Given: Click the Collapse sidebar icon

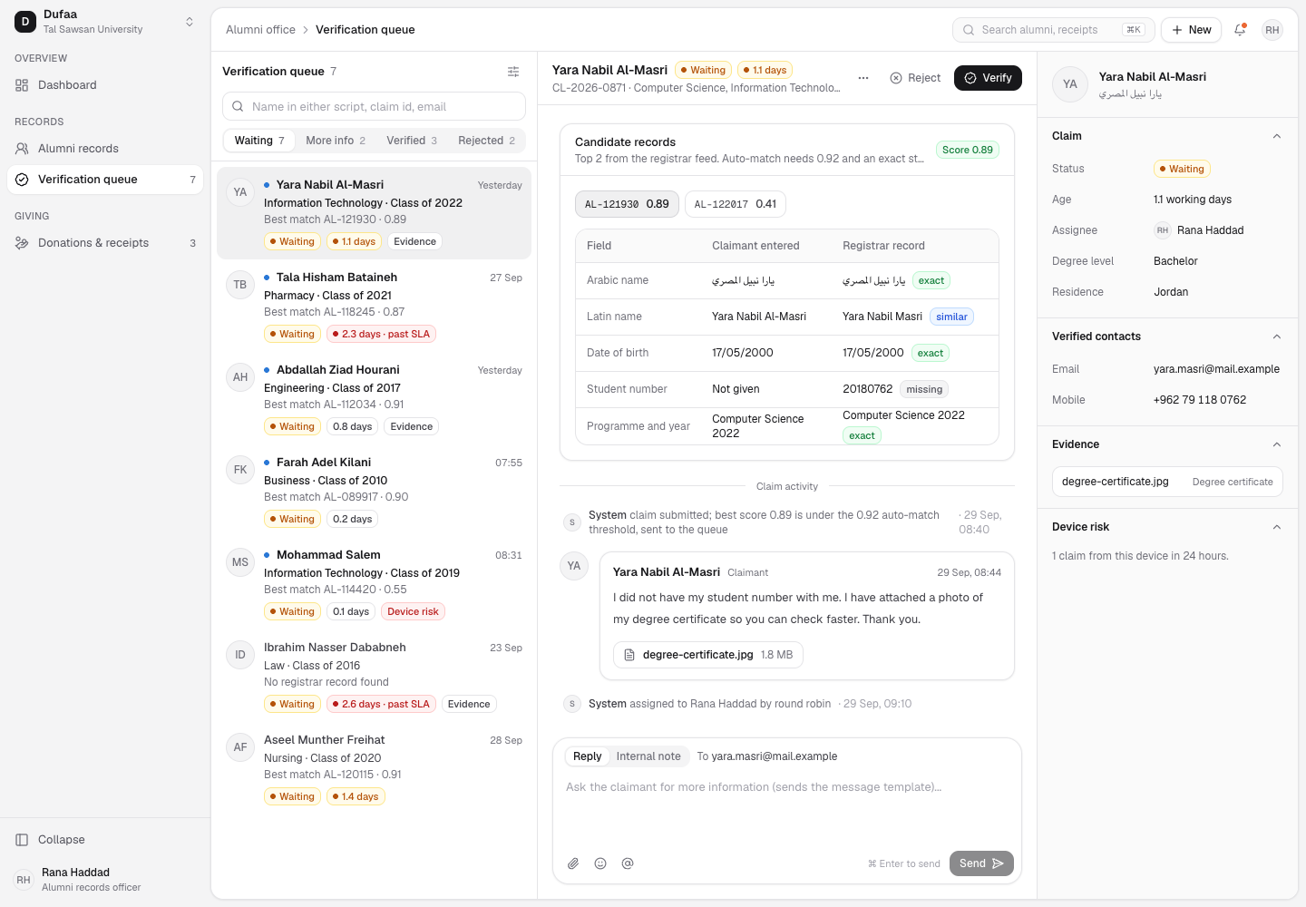Looking at the screenshot, I should 22,840.
